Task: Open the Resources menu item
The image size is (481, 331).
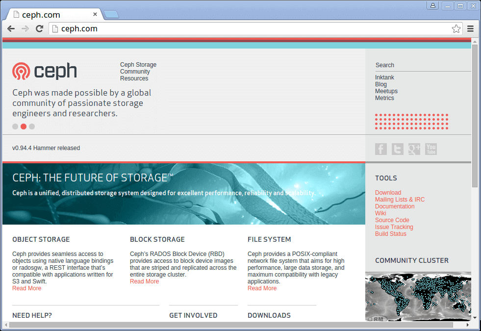Action: 134,78
